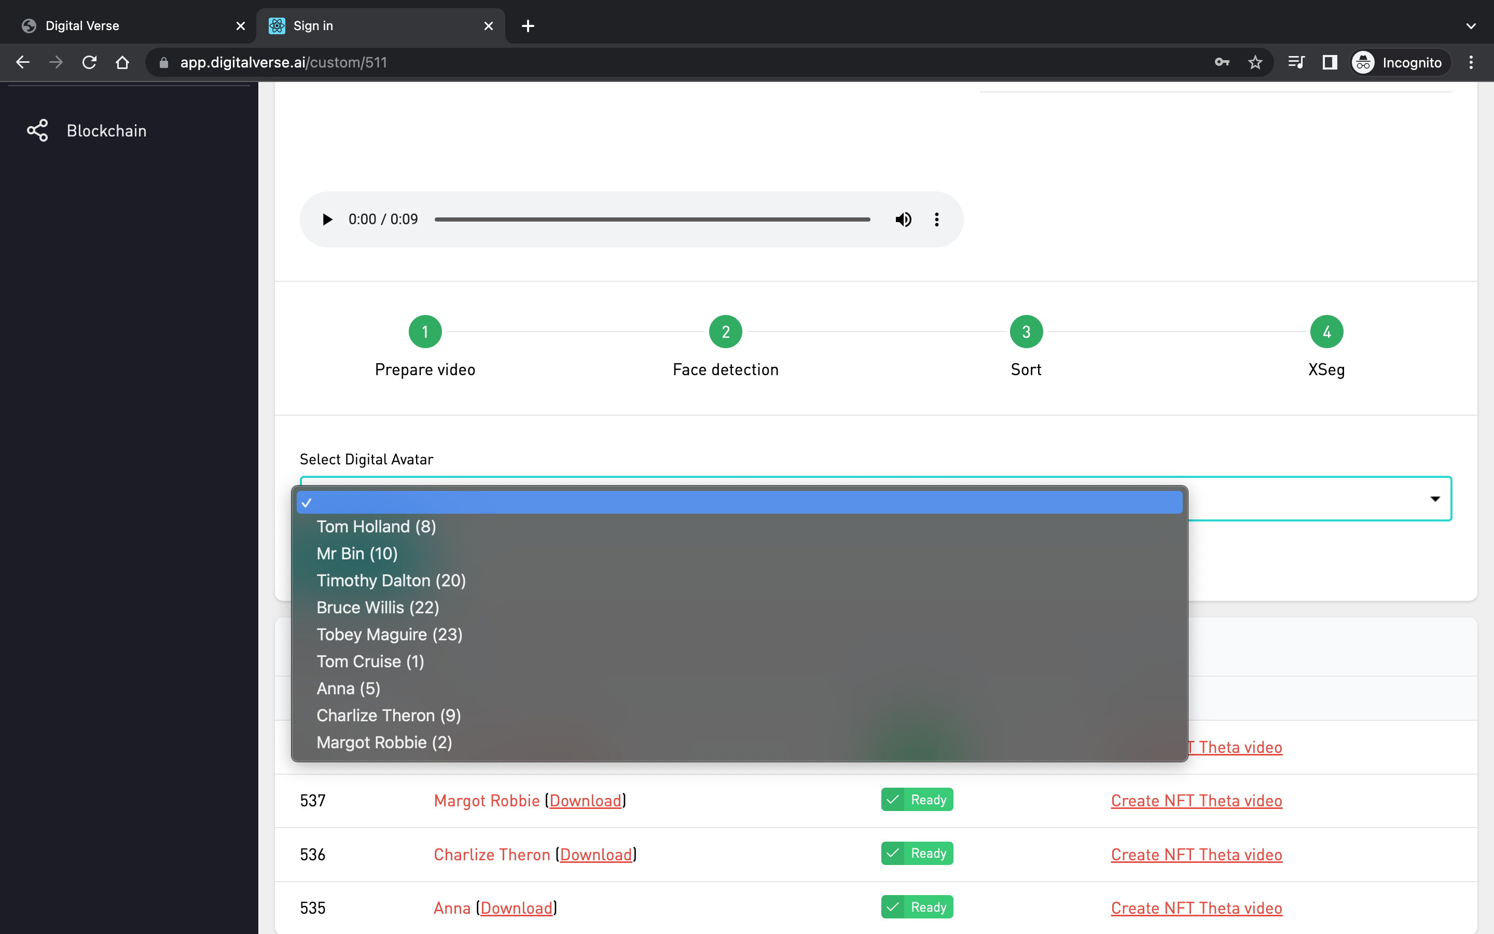Reload the current page
This screenshot has height=934, width=1494.
coord(90,62)
